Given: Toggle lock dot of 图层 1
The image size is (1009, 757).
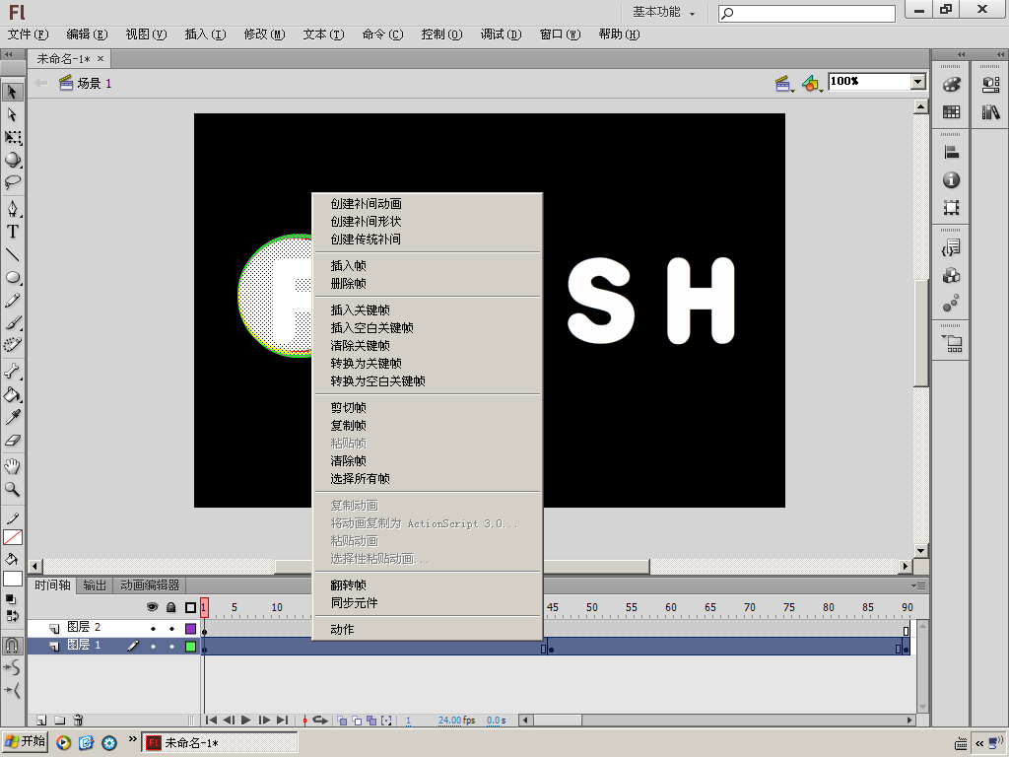Looking at the screenshot, I should pos(171,647).
